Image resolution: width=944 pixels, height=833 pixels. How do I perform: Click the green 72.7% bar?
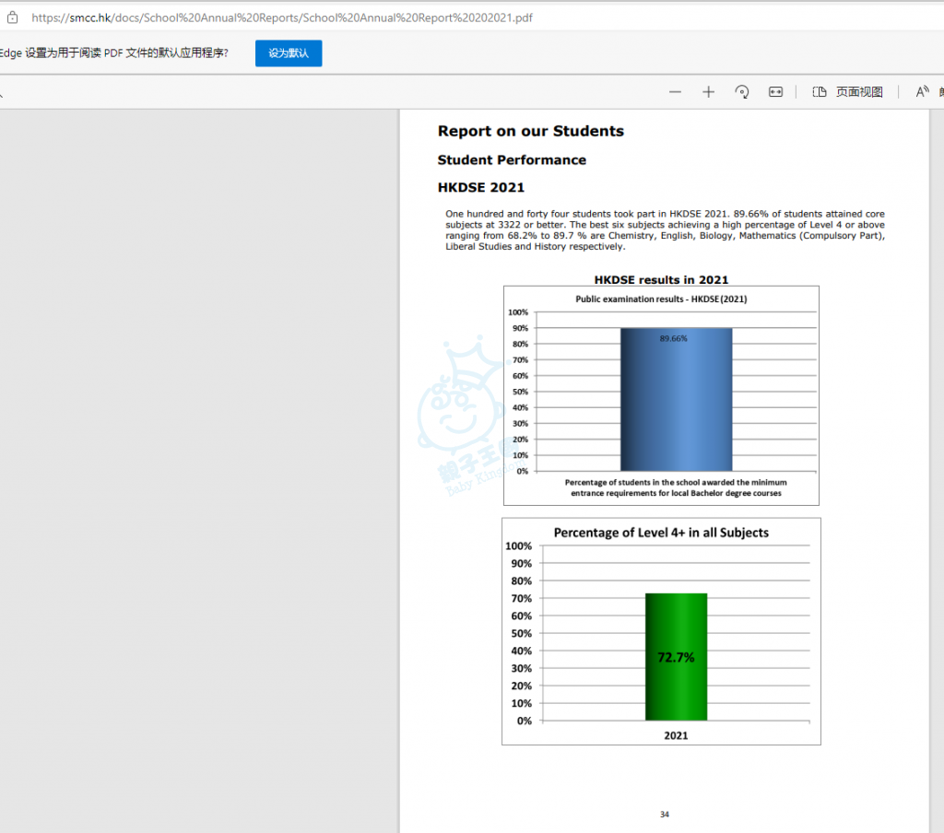pyautogui.click(x=676, y=657)
